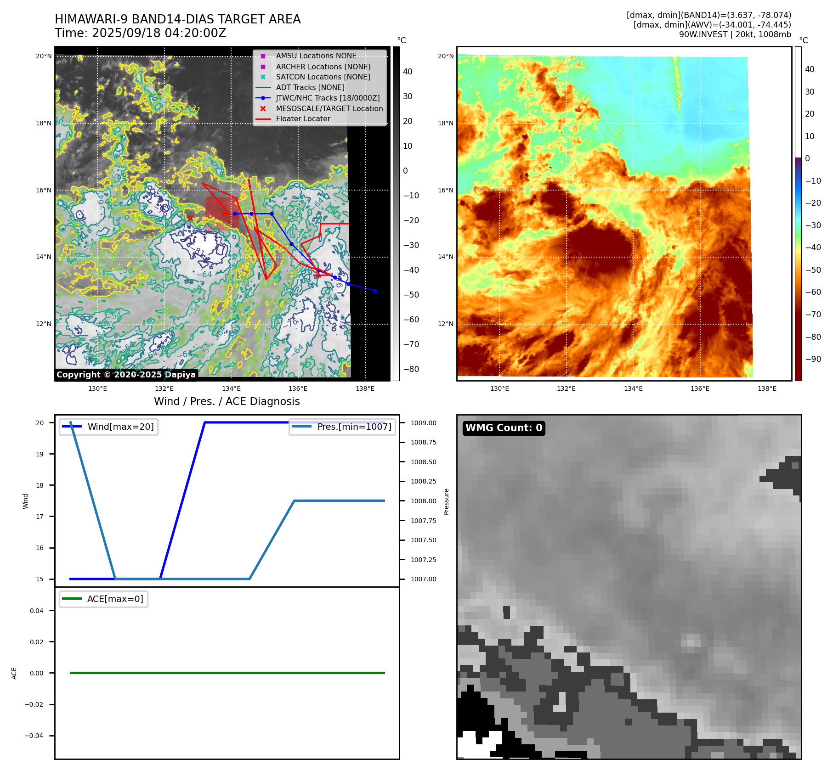
Task: Click the title 'HIMAWARI-9 BAND14-DIAS TARGET AREA'
Action: pyautogui.click(x=177, y=19)
